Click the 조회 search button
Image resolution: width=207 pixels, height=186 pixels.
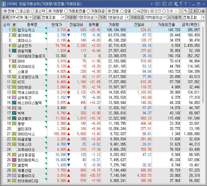[193, 11]
